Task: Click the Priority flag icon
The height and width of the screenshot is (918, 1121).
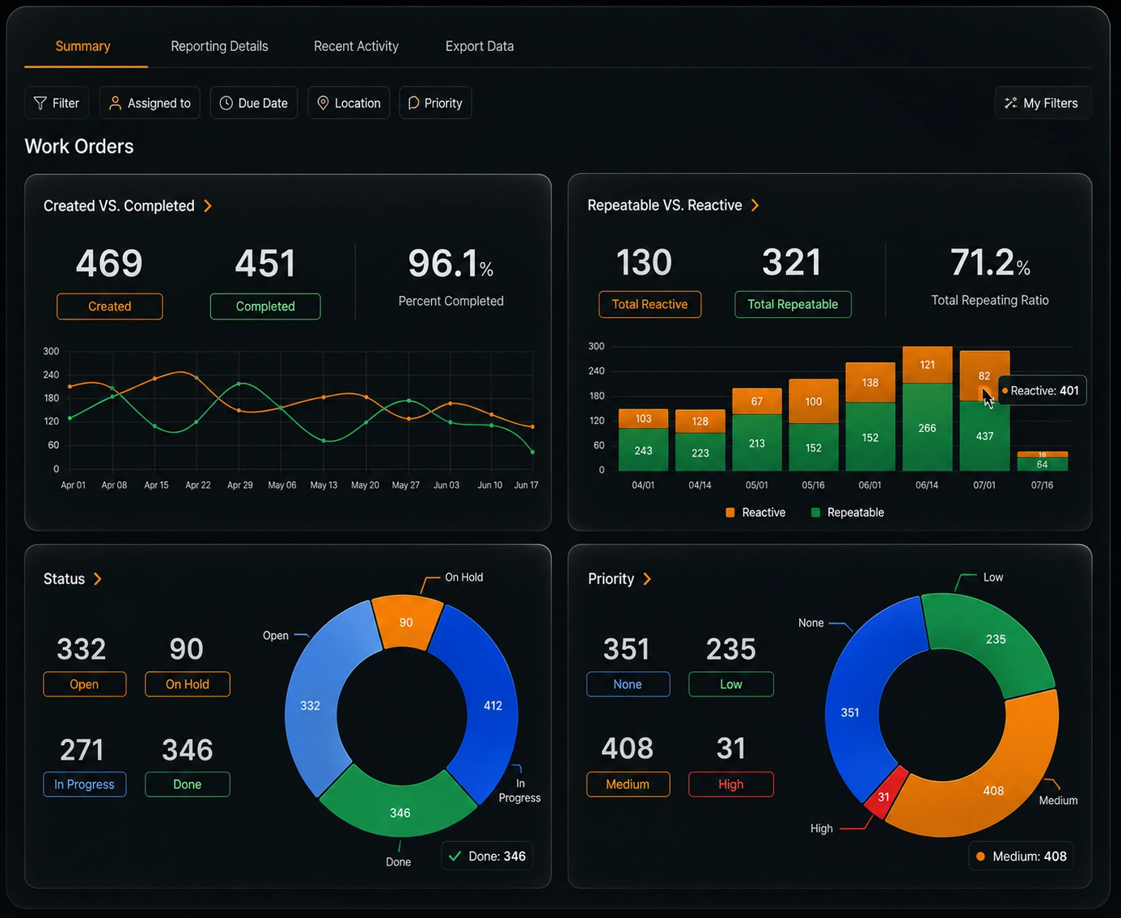Action: tap(413, 103)
